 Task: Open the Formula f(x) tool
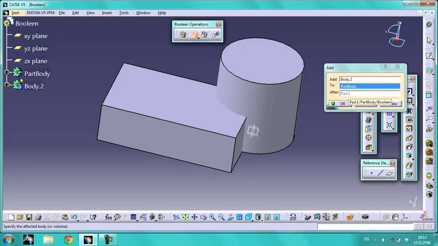(108, 217)
